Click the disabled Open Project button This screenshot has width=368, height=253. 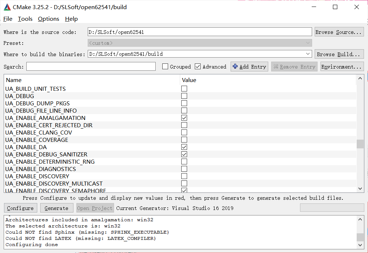[95, 208]
